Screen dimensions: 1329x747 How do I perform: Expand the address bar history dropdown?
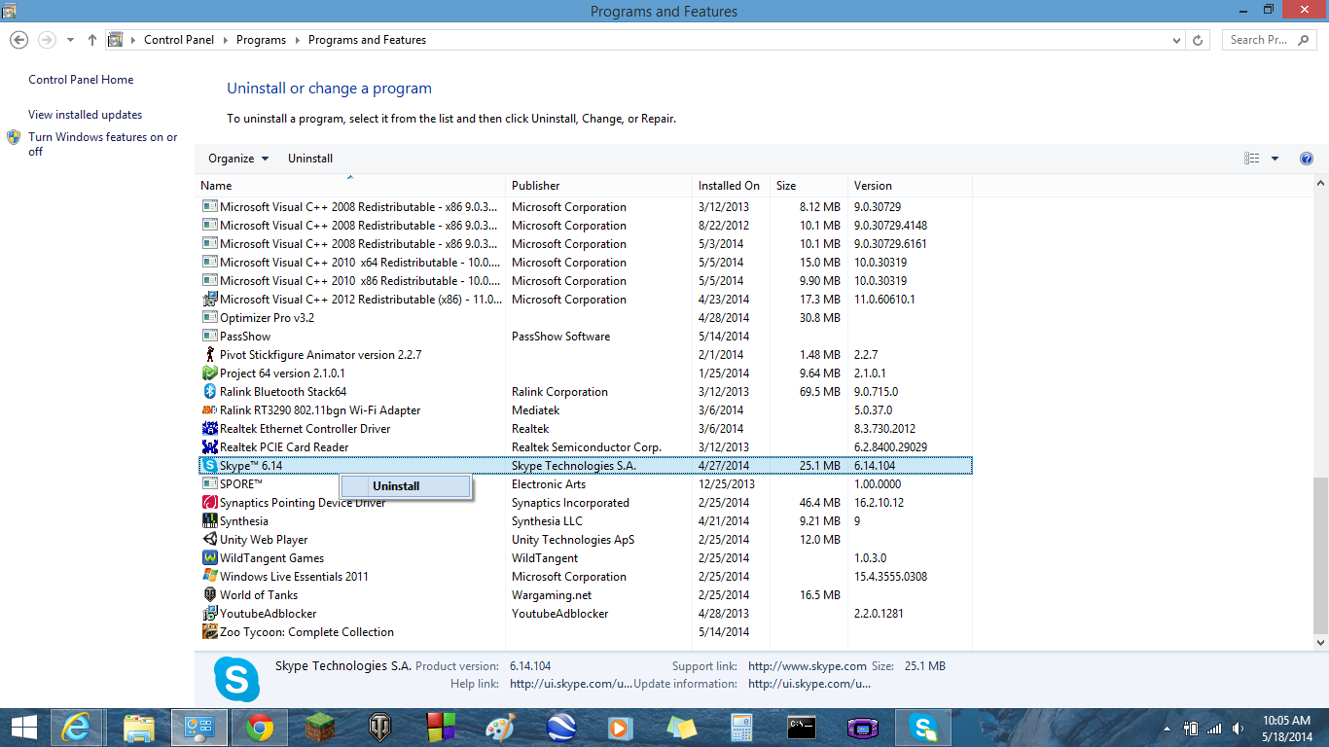pos(1177,40)
